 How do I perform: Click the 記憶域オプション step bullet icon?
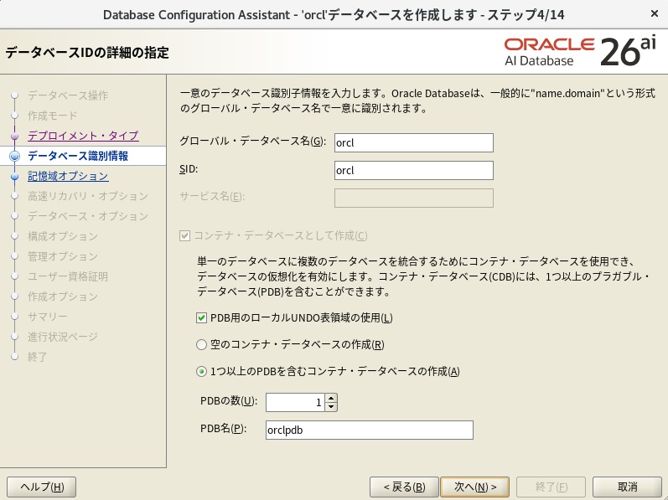14,176
